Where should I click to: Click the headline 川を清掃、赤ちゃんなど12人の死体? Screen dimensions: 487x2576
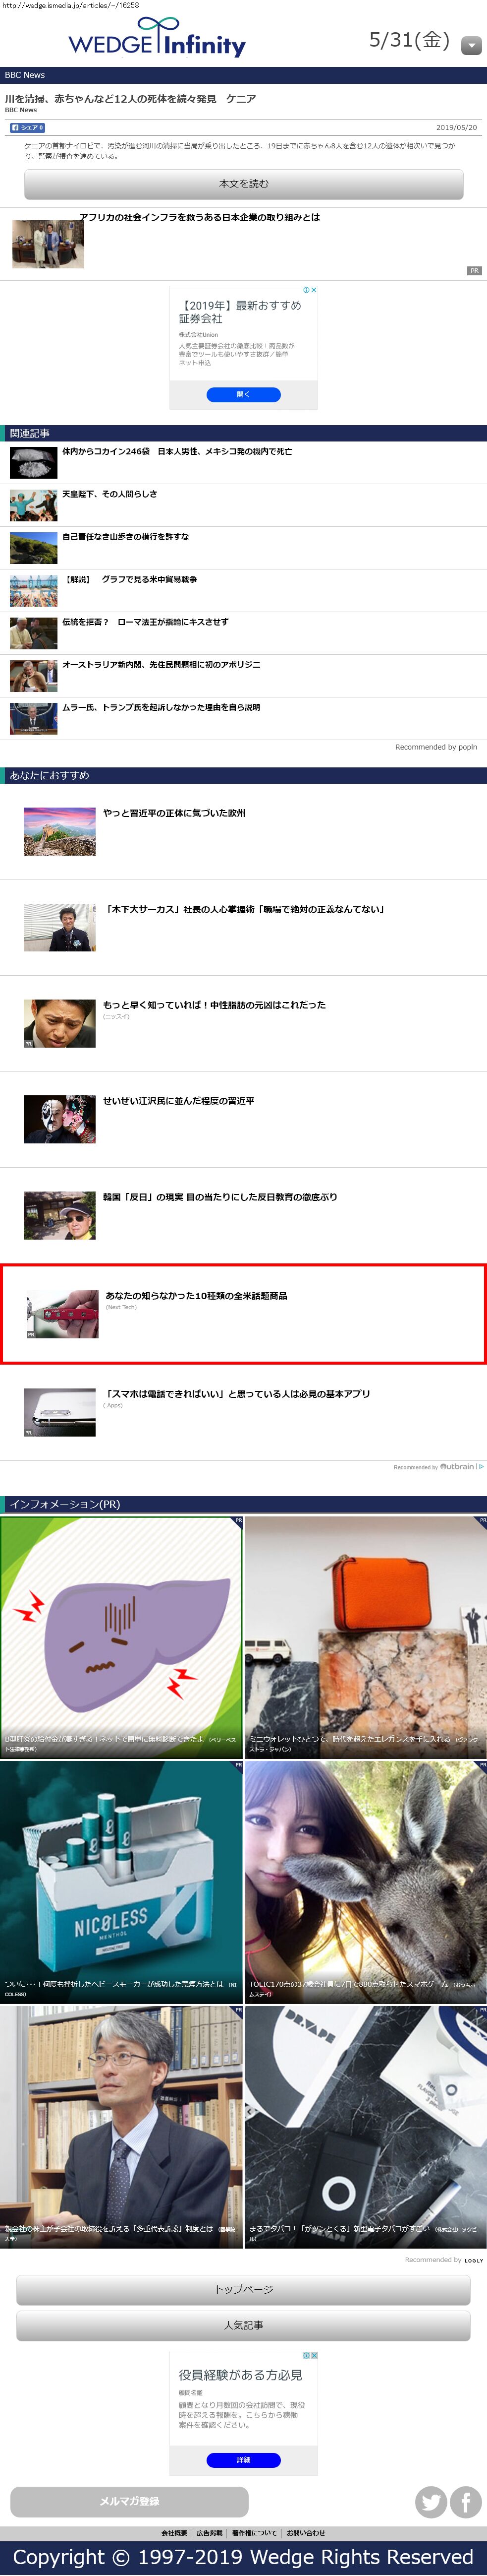click(x=130, y=99)
